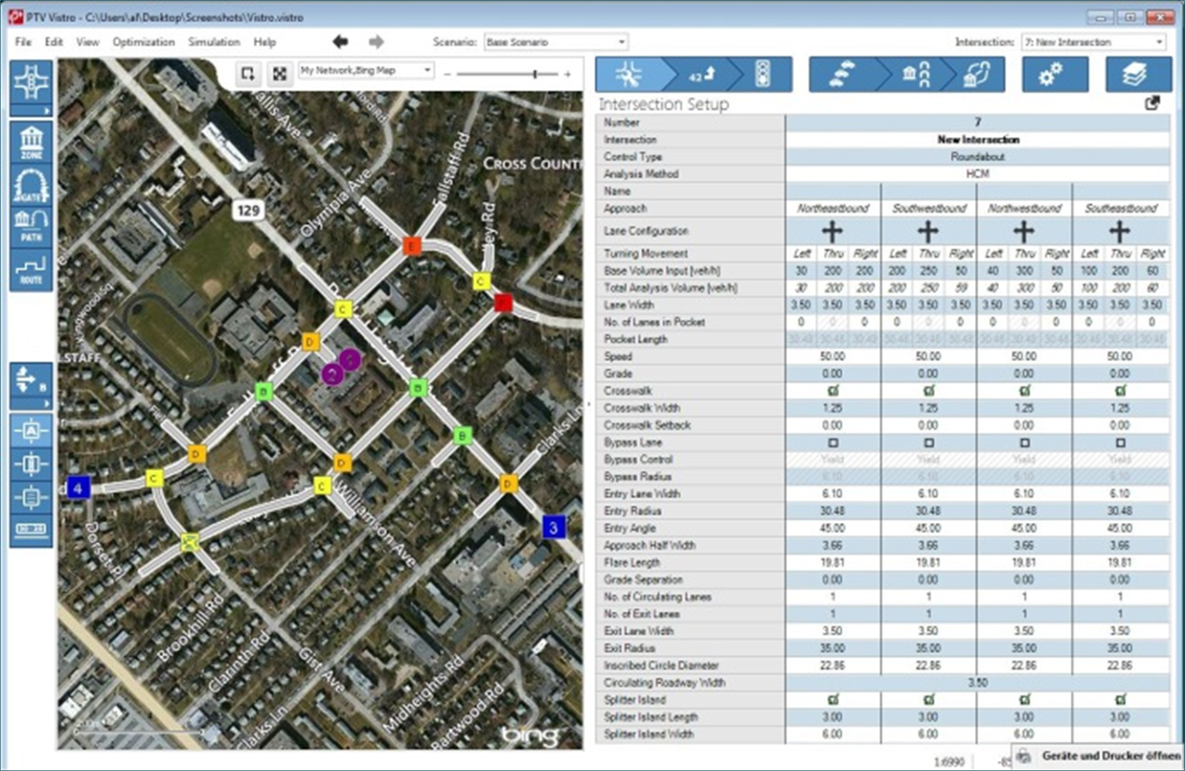
Task: Toggle Crosswalk checkbox for Southeastbound approach
Action: [x=1120, y=391]
